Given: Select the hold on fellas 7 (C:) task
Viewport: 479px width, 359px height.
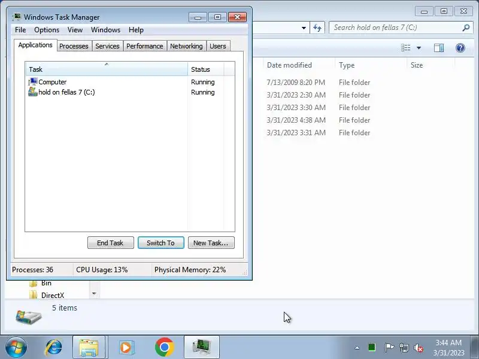Looking at the screenshot, I should tap(130, 92).
